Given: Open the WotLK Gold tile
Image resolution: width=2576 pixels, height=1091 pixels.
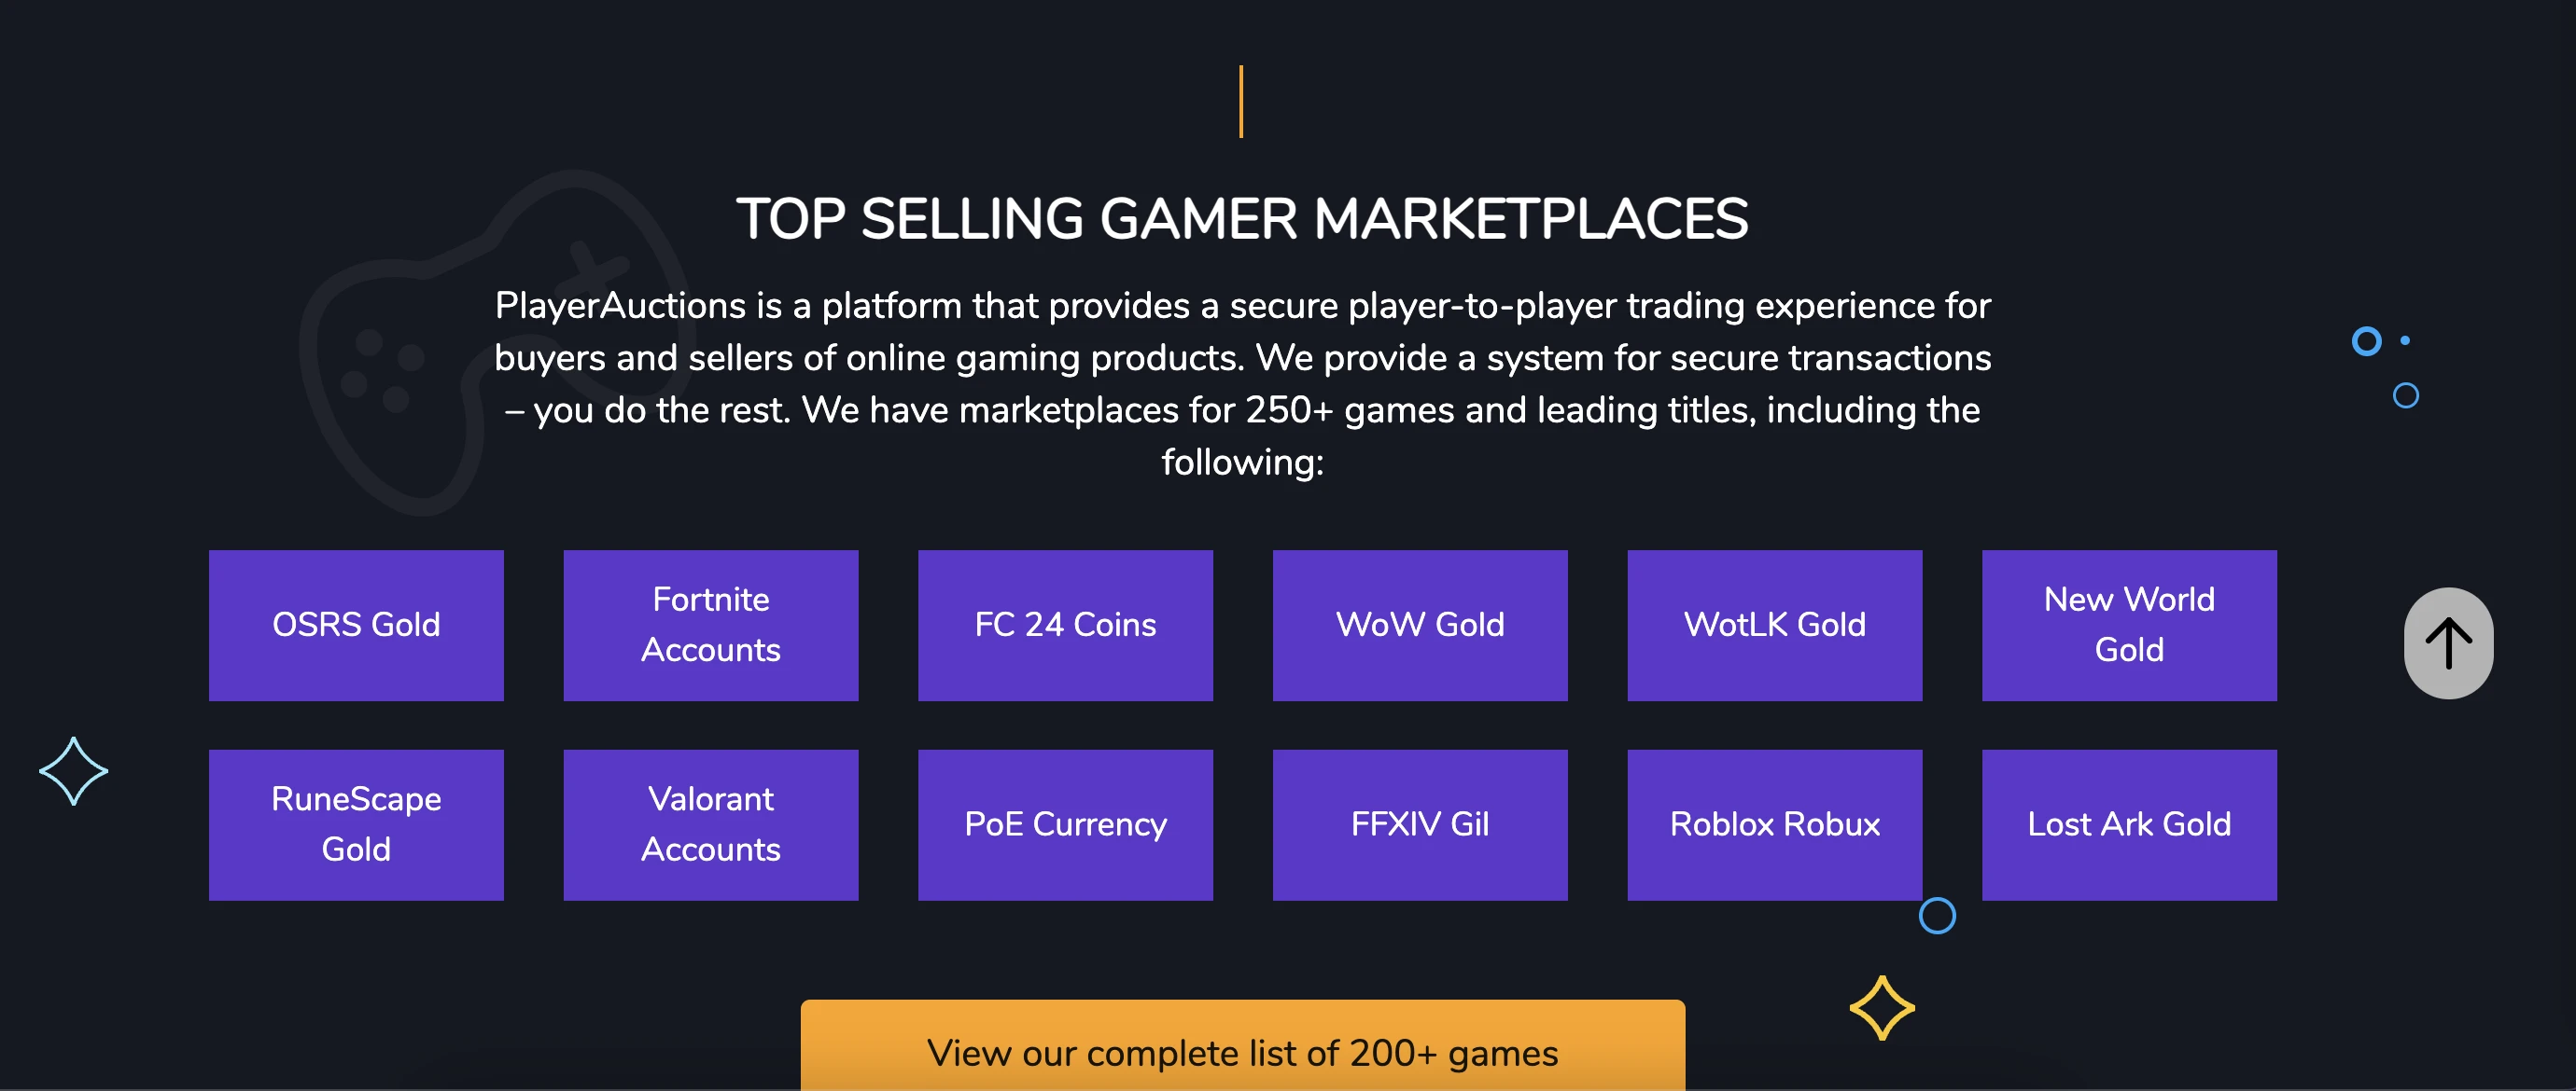Looking at the screenshot, I should coord(1775,626).
